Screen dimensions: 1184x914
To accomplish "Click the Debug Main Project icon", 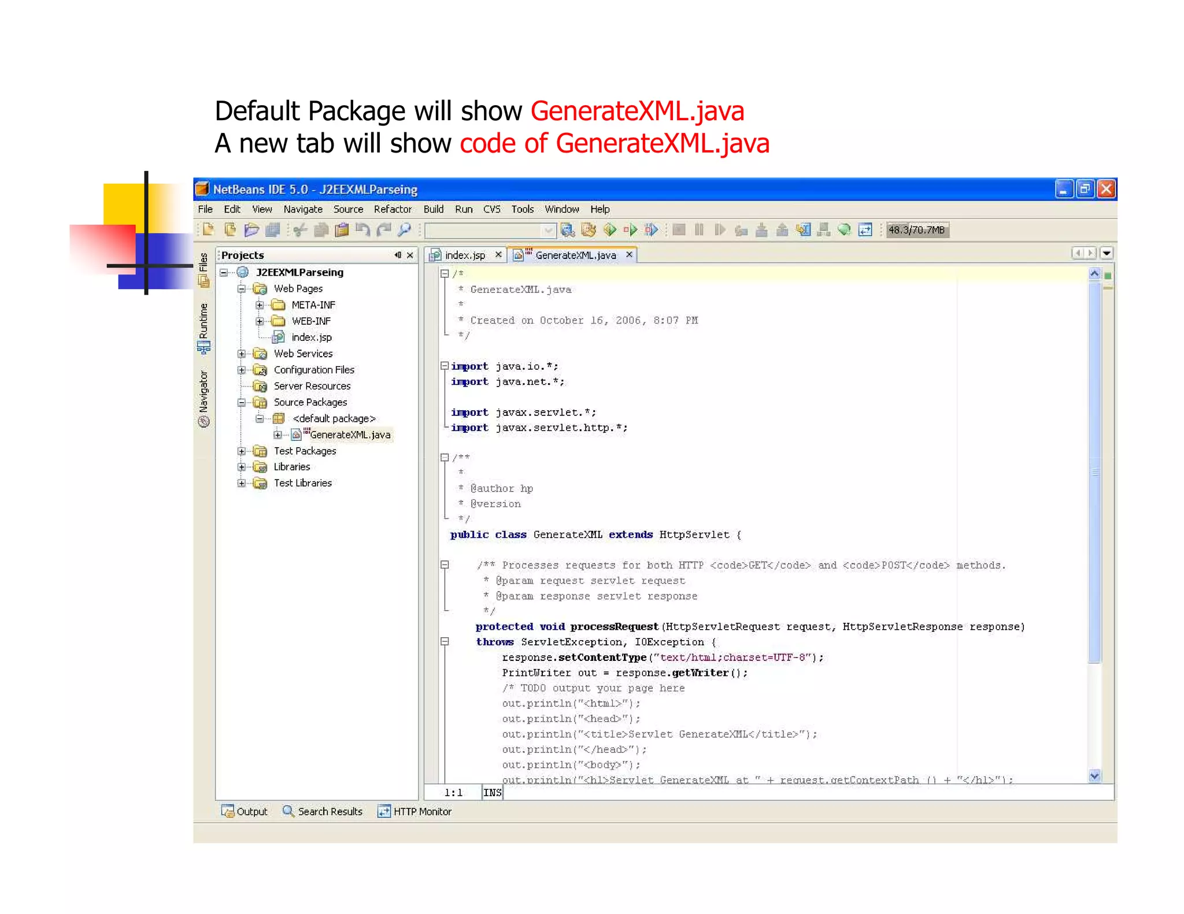I will click(x=631, y=230).
